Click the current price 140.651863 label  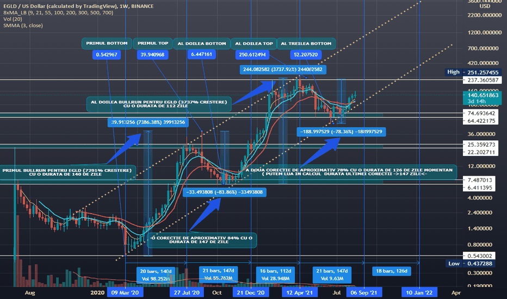(x=483, y=98)
